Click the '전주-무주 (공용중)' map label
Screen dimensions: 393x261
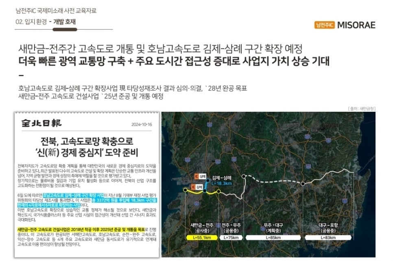(231, 228)
